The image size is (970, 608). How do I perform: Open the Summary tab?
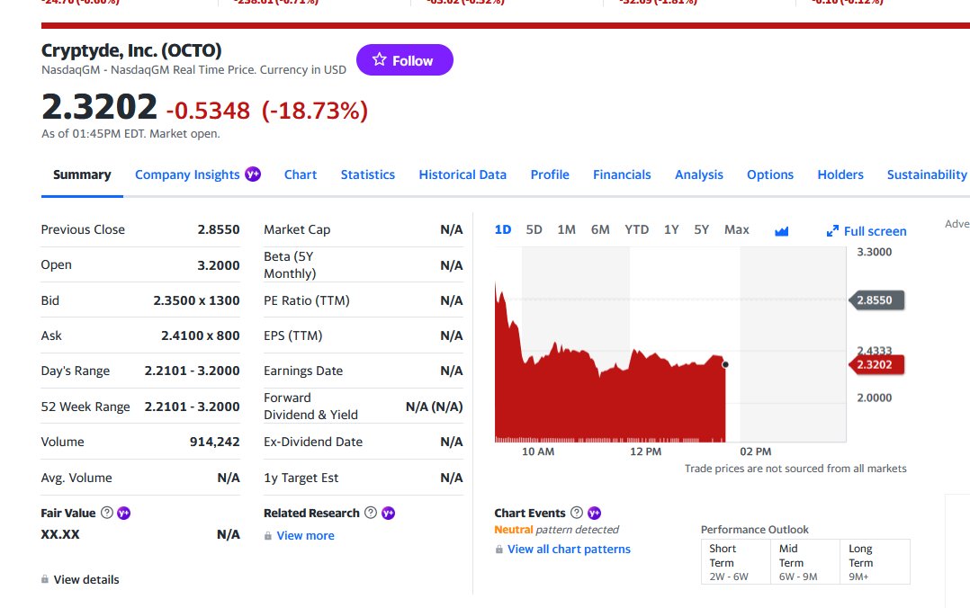82,175
